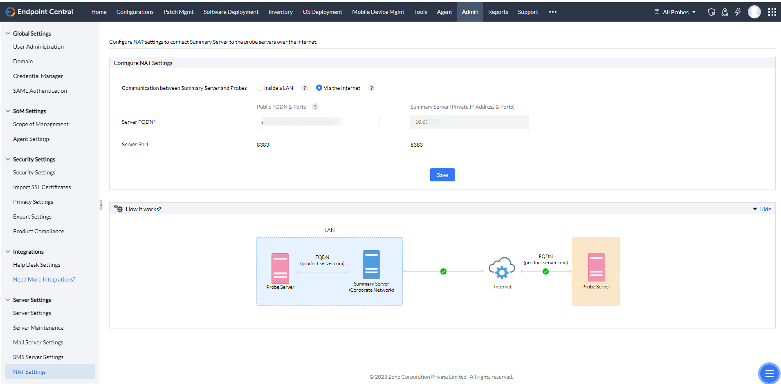This screenshot has height=384, width=781.
Task: Open the OS Deployment tab
Action: pos(322,12)
